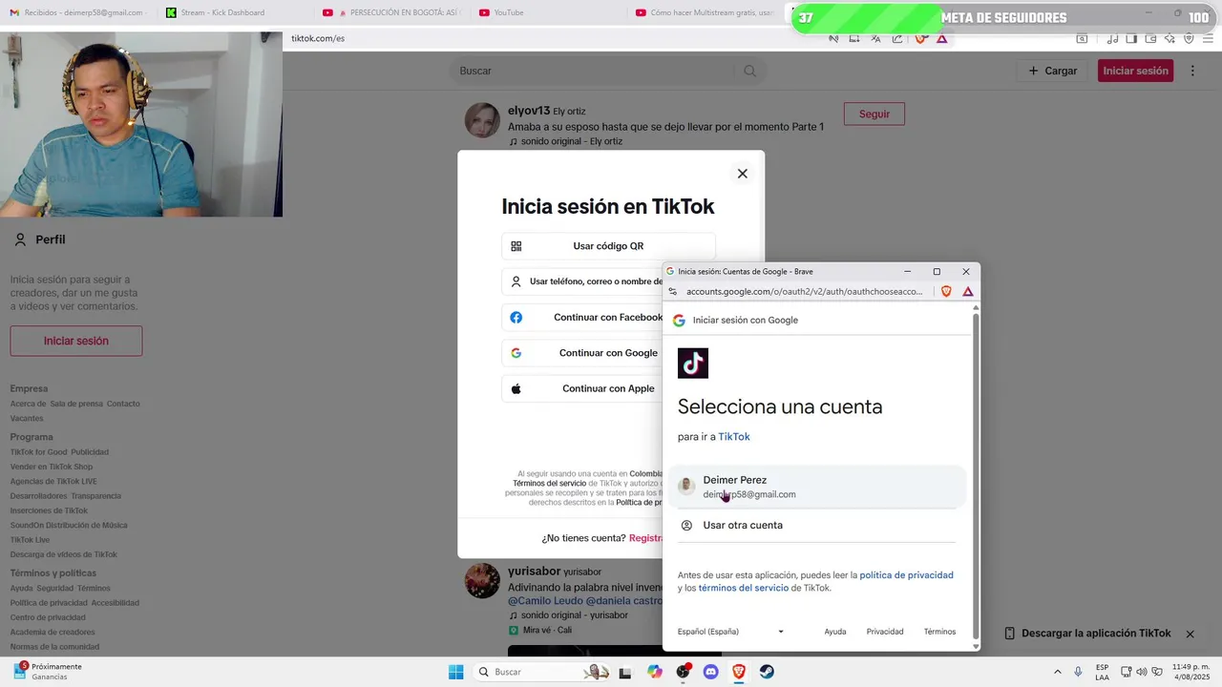Click Iniciar sesión button in TikTok header

click(x=1135, y=71)
